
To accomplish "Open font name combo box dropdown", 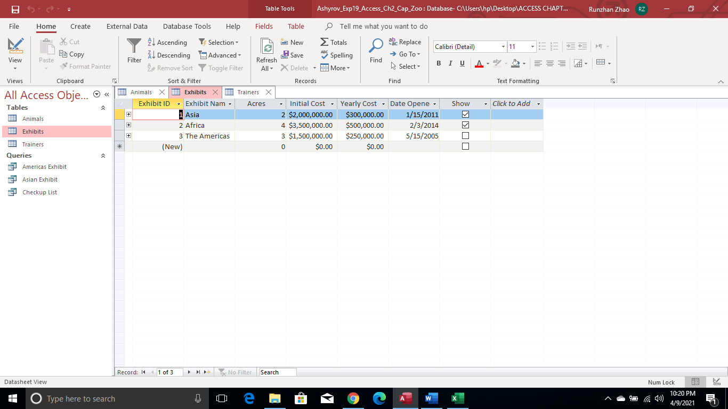I will 503,47.
